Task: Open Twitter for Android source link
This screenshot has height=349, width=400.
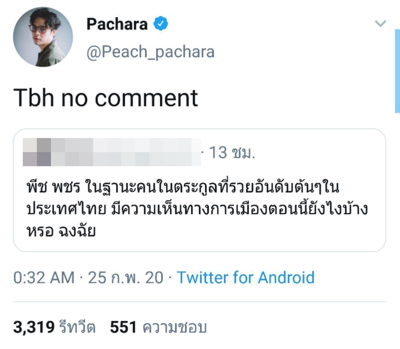Action: click(x=246, y=278)
